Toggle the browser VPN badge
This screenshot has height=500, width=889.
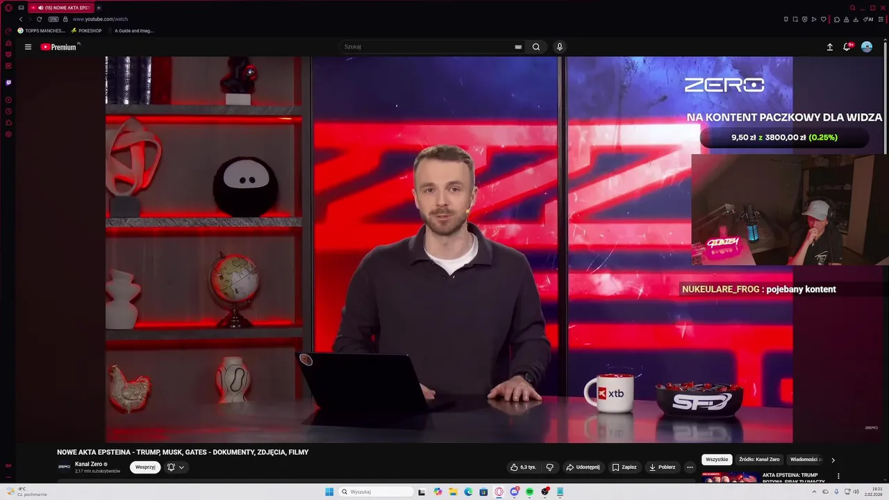pos(53,19)
